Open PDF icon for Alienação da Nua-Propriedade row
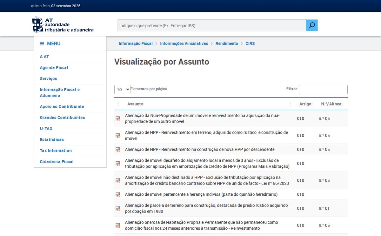This screenshot has width=381, height=236. tap(118, 118)
